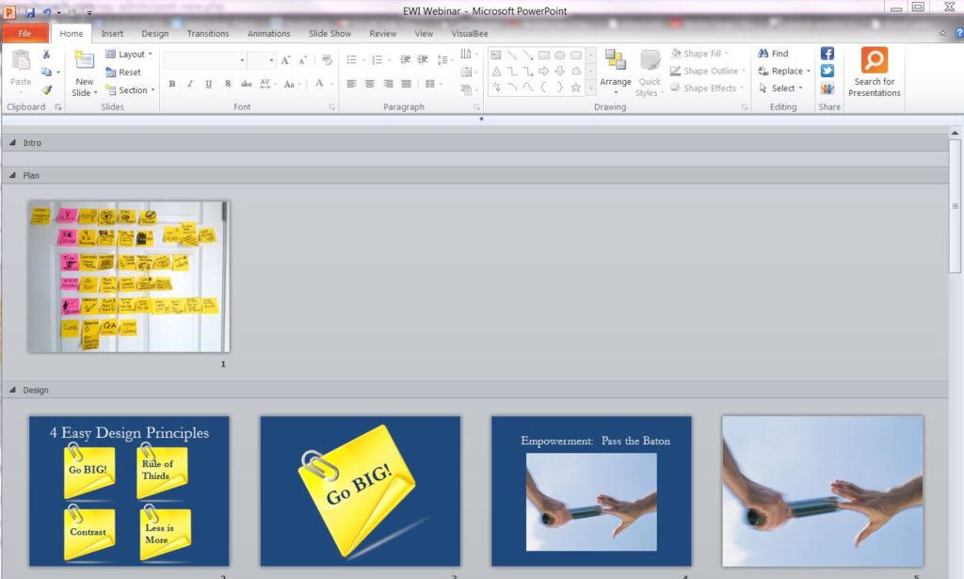This screenshot has width=964, height=579.
Task: Switch to the Transitions ribbon tab
Action: tap(207, 33)
